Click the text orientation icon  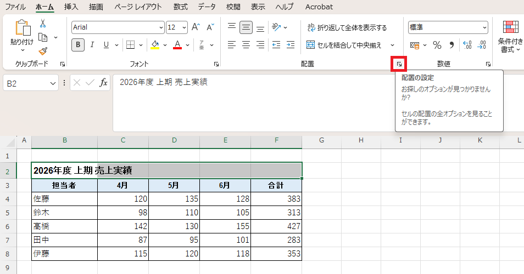pyautogui.click(x=276, y=27)
